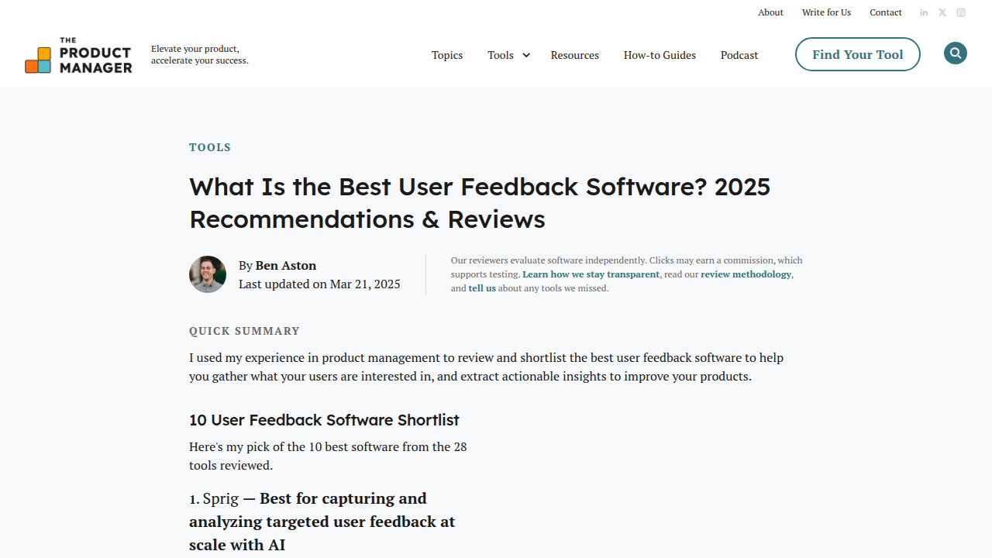
Task: Expand the Tools dropdown chevron
Action: pyautogui.click(x=526, y=55)
